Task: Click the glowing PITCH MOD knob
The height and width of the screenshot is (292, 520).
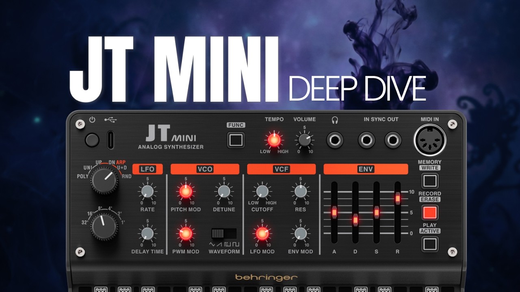Action: tap(186, 191)
